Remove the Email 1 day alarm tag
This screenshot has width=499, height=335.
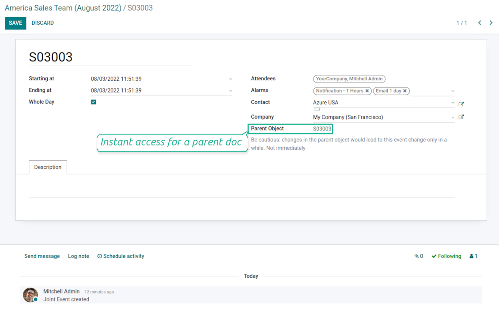click(x=405, y=91)
